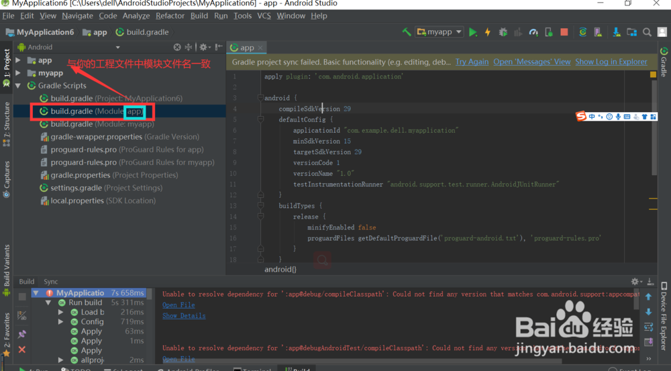Toggle the 7: Structure tool window
This screenshot has height=371, width=671.
pos(7,124)
